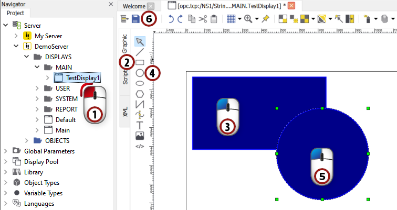Click the Undo arrow in toolbar
The width and height of the screenshot is (397, 210).
pyautogui.click(x=171, y=19)
